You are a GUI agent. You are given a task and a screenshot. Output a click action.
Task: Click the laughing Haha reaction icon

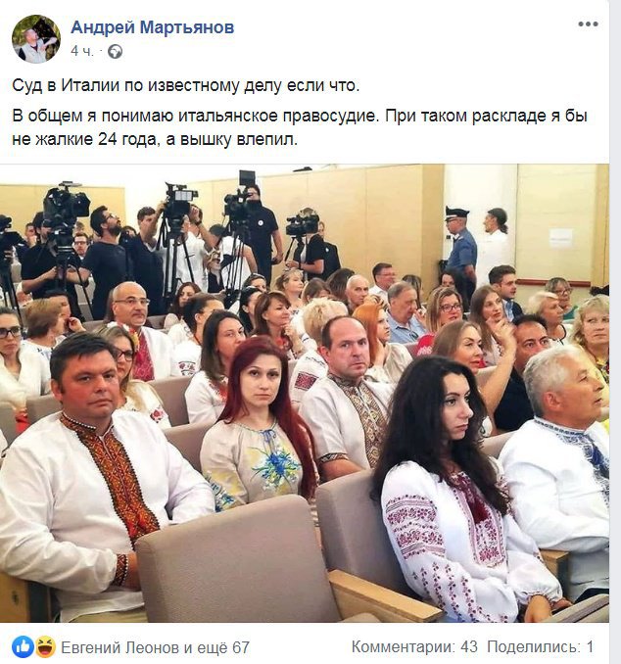click(x=45, y=646)
